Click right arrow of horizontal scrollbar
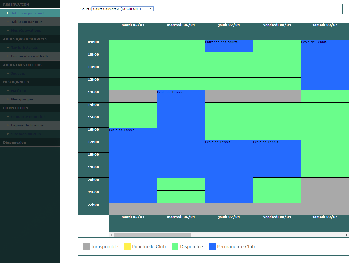The height and width of the screenshot is (263, 360). click(x=347, y=235)
